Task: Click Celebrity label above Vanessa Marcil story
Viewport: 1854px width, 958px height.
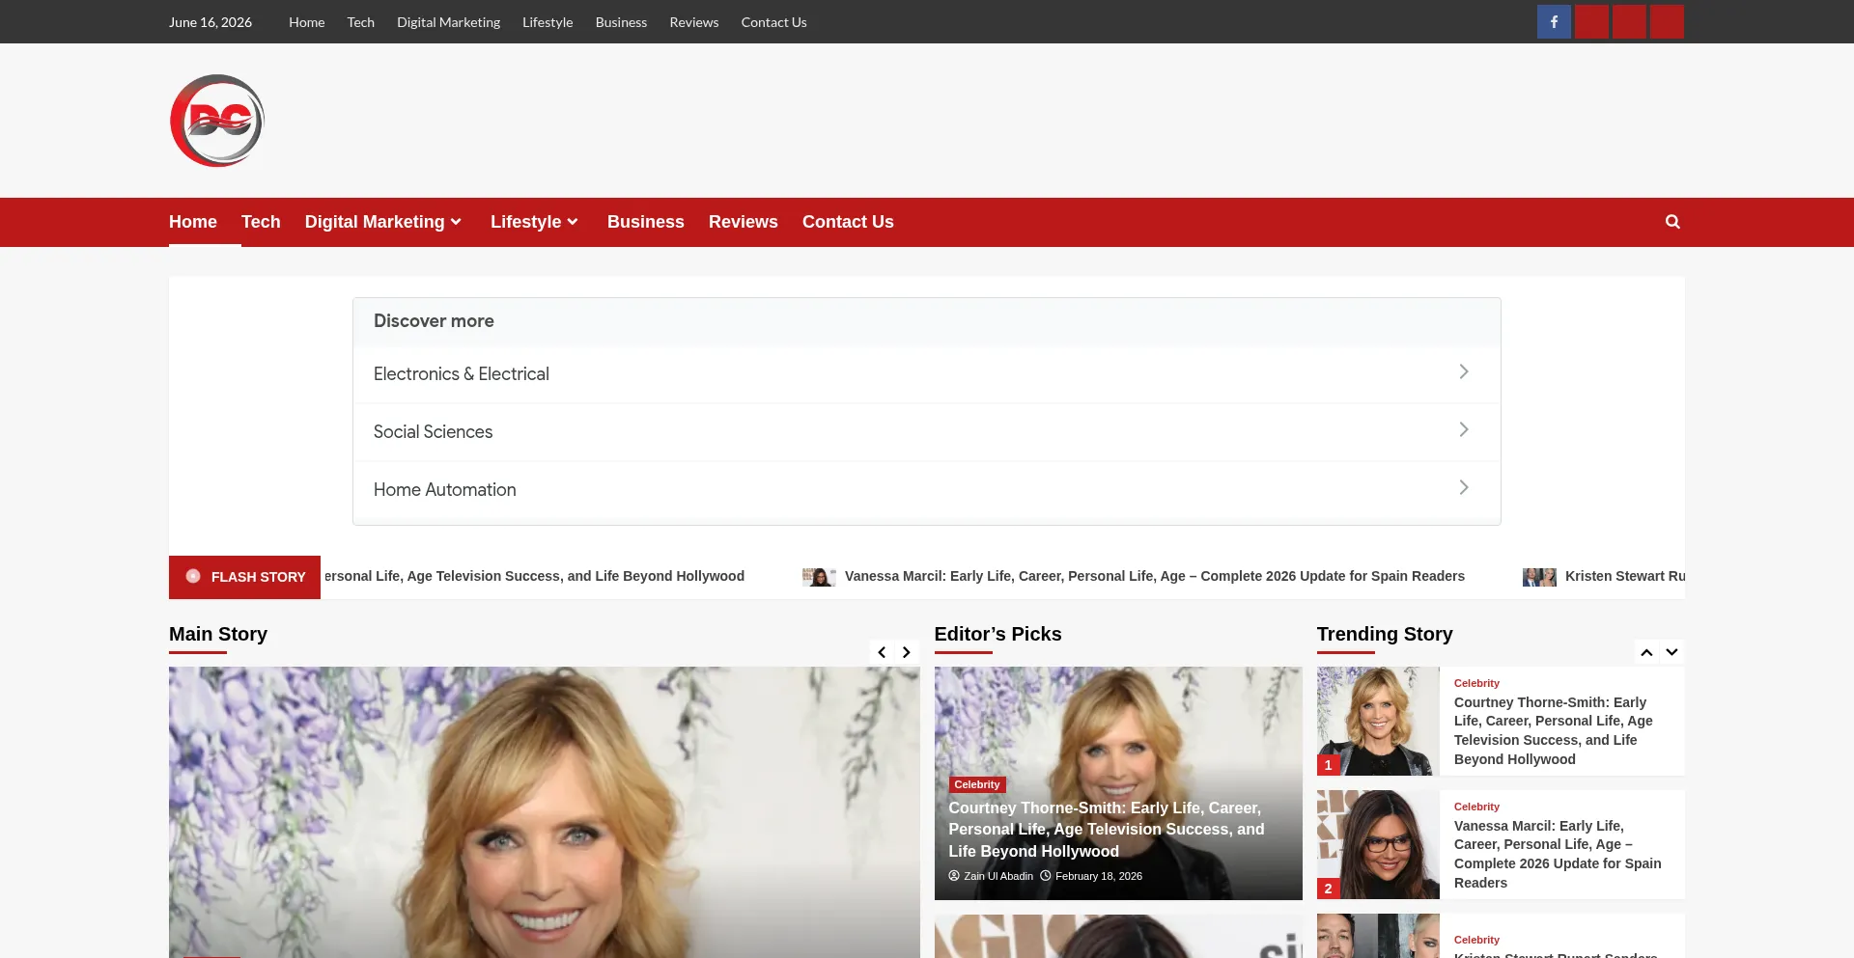Action: point(1476,807)
